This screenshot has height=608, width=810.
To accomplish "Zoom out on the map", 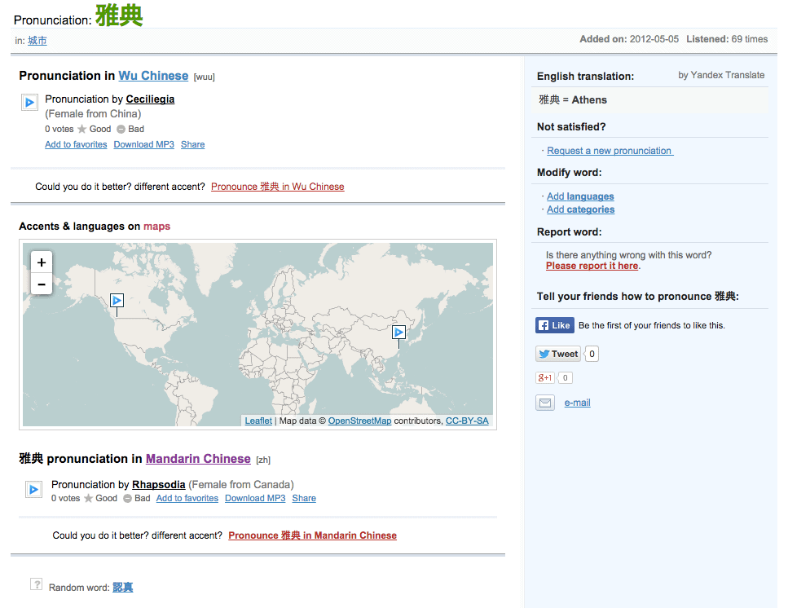I will click(42, 284).
